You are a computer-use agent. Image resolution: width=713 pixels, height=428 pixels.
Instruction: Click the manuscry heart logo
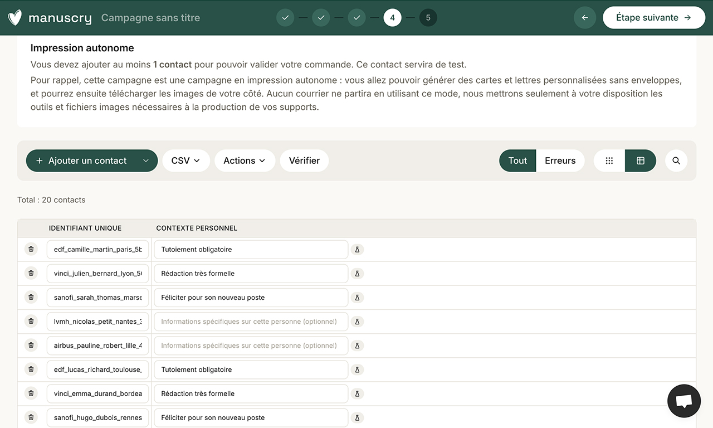(x=14, y=17)
